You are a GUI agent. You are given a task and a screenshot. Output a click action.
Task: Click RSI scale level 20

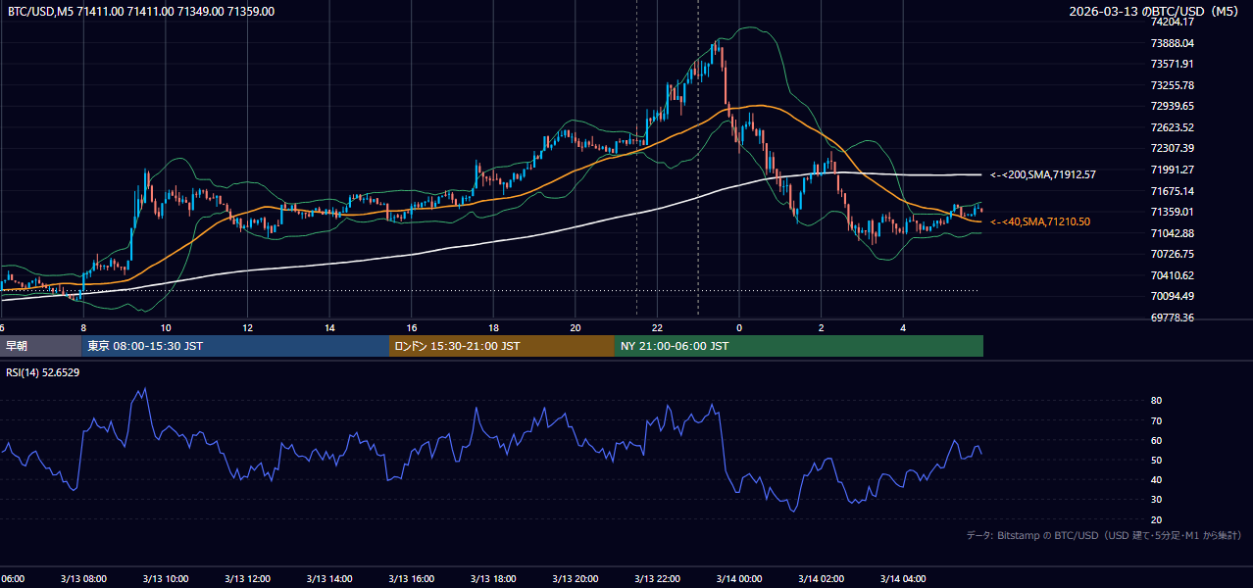(1157, 519)
